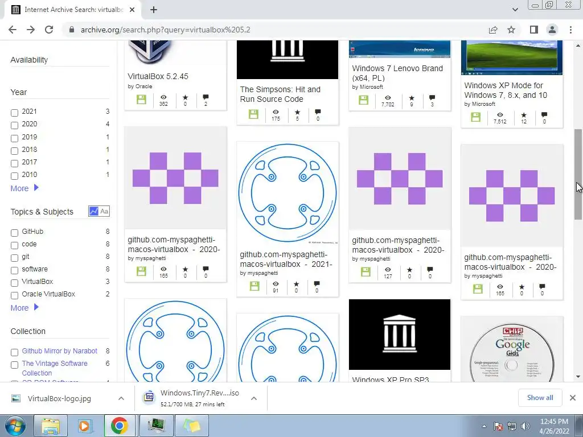Image resolution: width=583 pixels, height=437 pixels.
Task: Open Windows XP Mode for Windows 7 item
Action: [x=506, y=90]
